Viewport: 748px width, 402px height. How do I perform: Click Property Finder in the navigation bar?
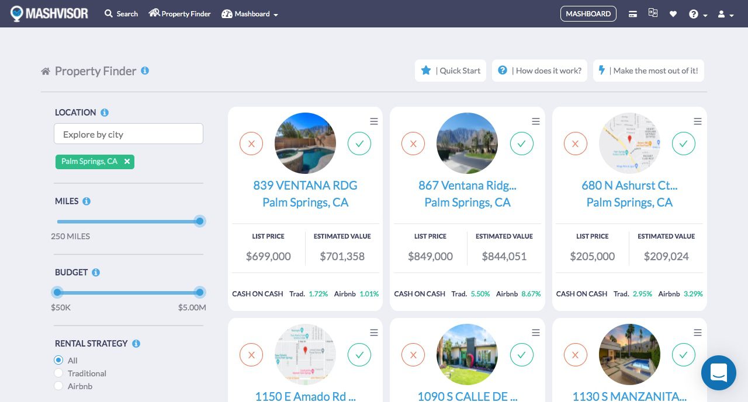click(x=179, y=13)
